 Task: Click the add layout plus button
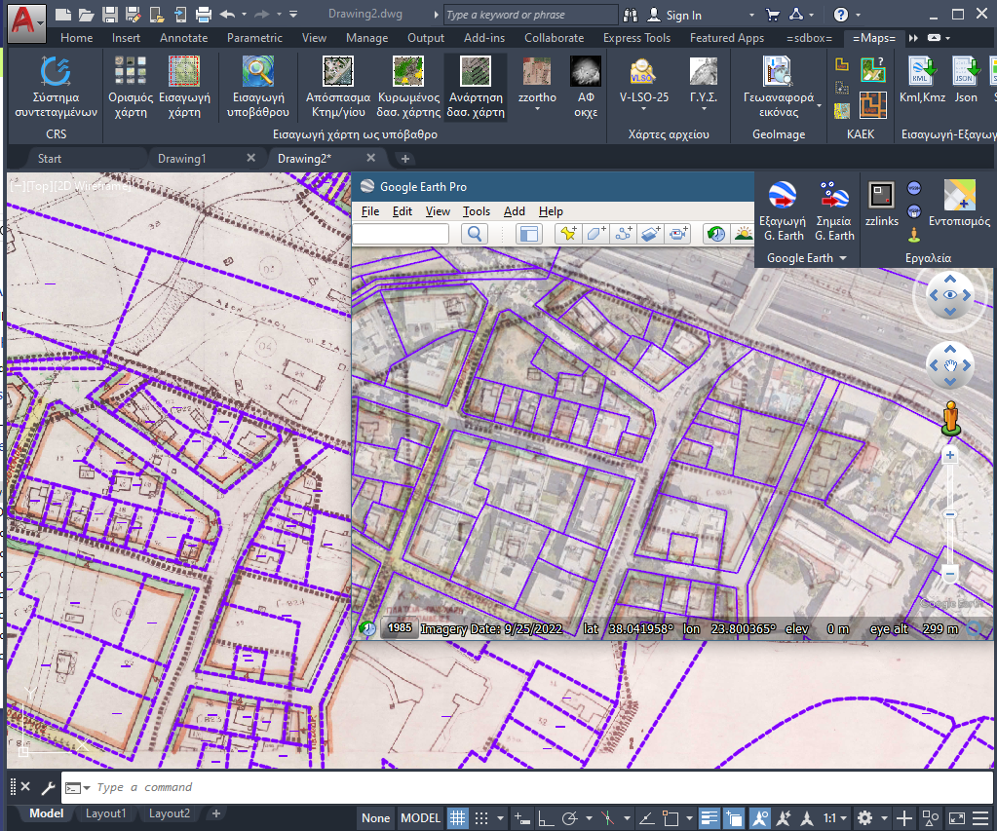tap(216, 813)
